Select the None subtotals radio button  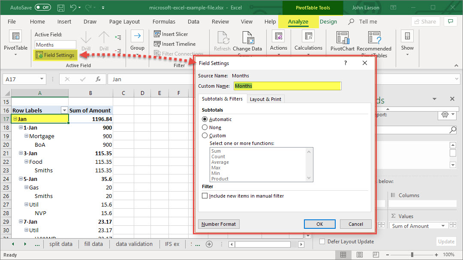205,127
